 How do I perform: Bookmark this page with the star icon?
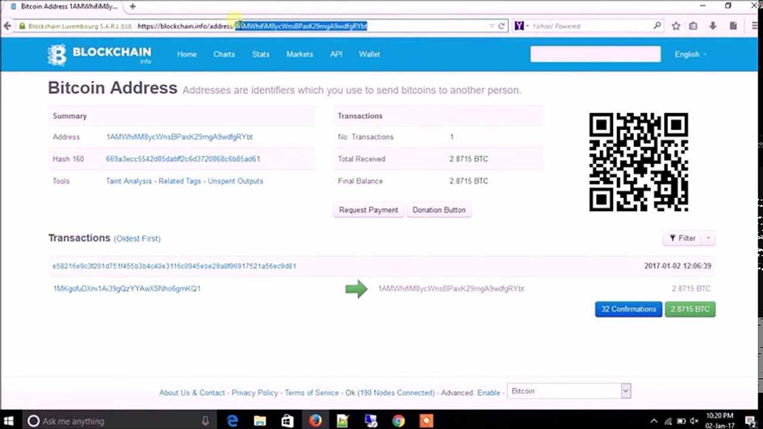click(x=676, y=26)
